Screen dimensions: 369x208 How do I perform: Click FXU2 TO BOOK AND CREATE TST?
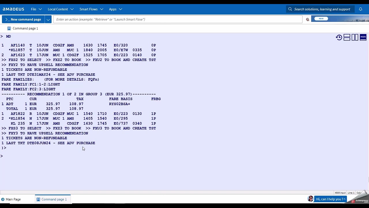point(124,60)
